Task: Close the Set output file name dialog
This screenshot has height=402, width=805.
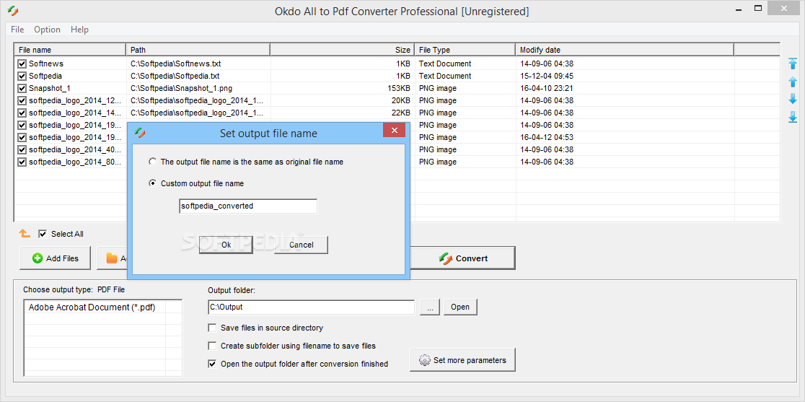Action: (395, 131)
